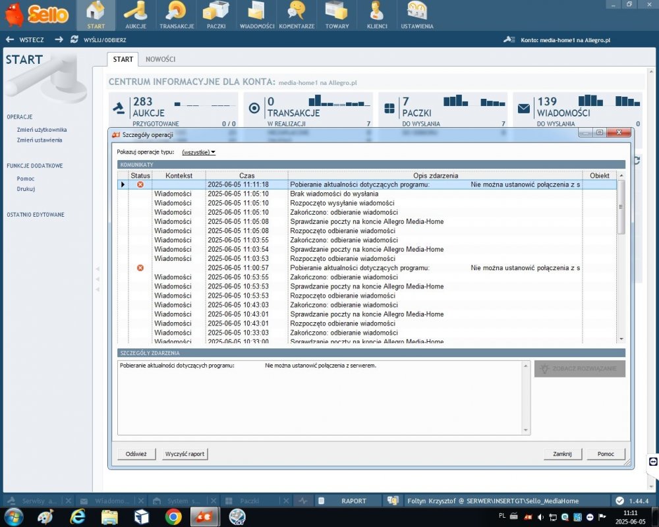Viewport: 659px width, 527px height.
Task: Click the Drukuj link in the sidebar
Action: [x=26, y=189]
